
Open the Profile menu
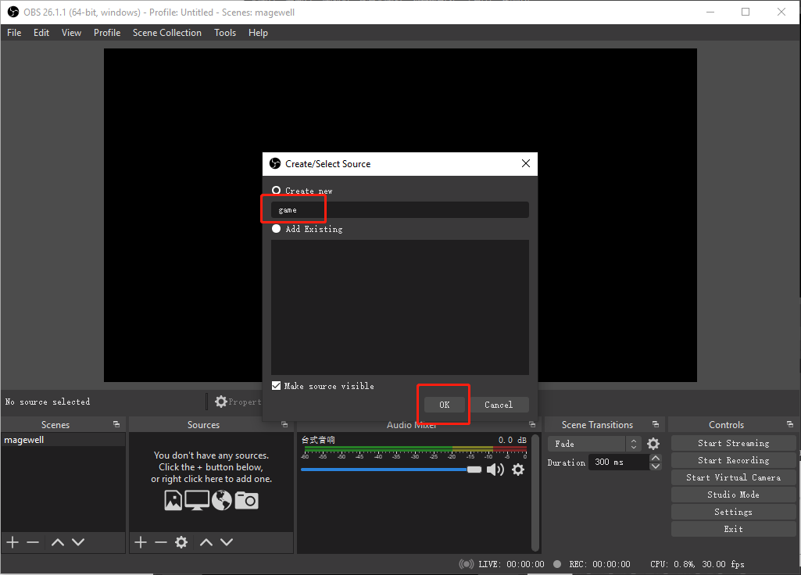(107, 33)
